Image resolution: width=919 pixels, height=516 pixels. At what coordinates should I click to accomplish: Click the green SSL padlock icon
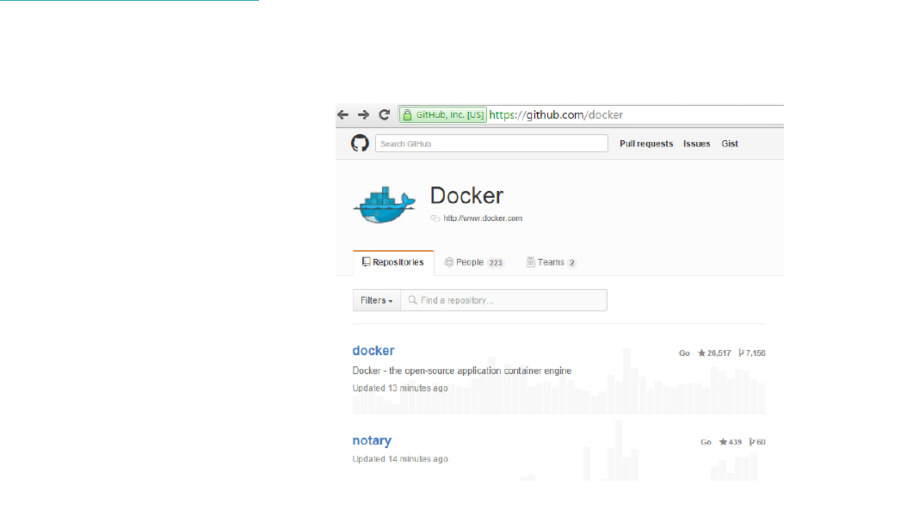407,114
